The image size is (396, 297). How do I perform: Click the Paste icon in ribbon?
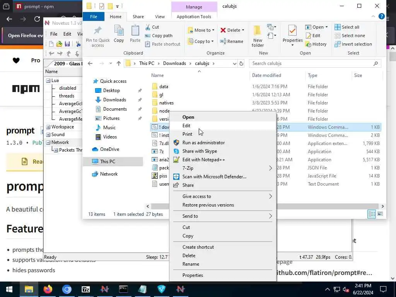pyautogui.click(x=135, y=31)
